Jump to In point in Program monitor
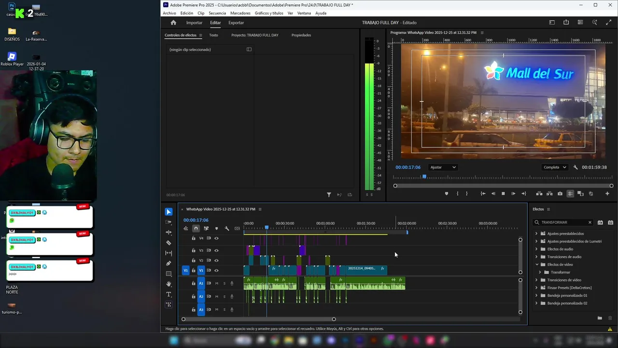Image resolution: width=618 pixels, height=348 pixels. coord(483,194)
